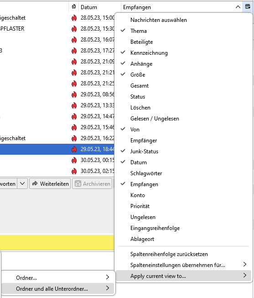Image resolution: width=254 pixels, height=298 pixels.
Task: Uncheck the Größe column
Action: point(183,75)
